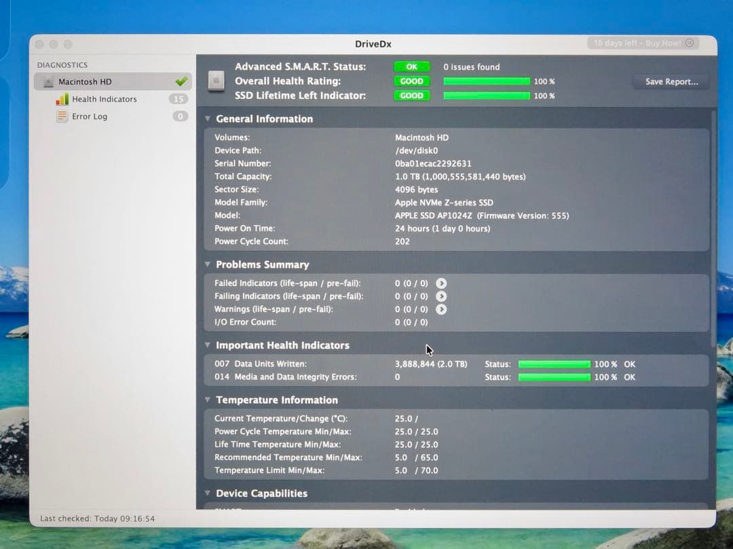
Task: Close the DriveDx window
Action: pos(40,44)
